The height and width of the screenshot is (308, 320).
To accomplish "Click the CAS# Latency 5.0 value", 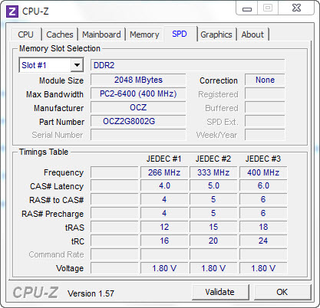I will pos(213,185).
